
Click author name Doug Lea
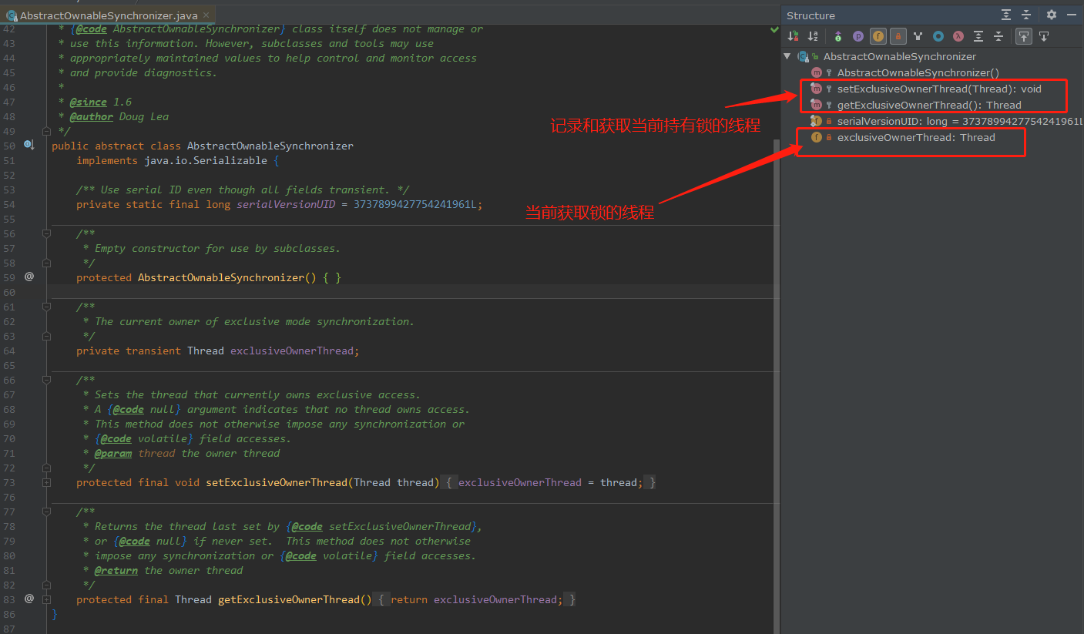pos(144,116)
